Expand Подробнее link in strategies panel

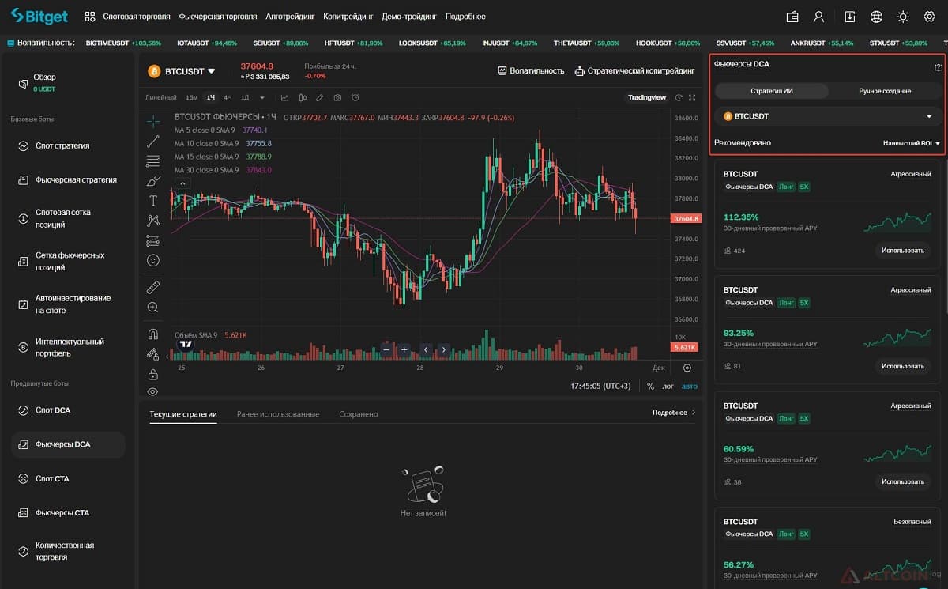674,413
